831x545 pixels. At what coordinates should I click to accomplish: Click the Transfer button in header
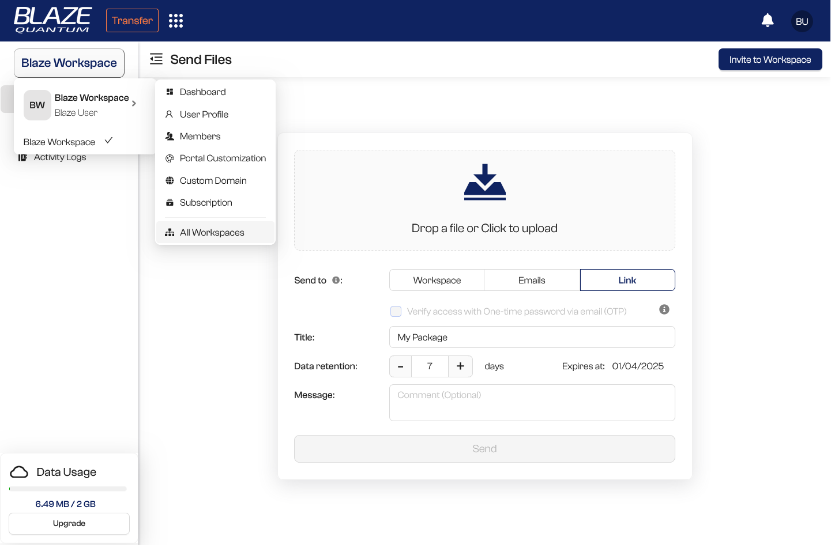132,21
